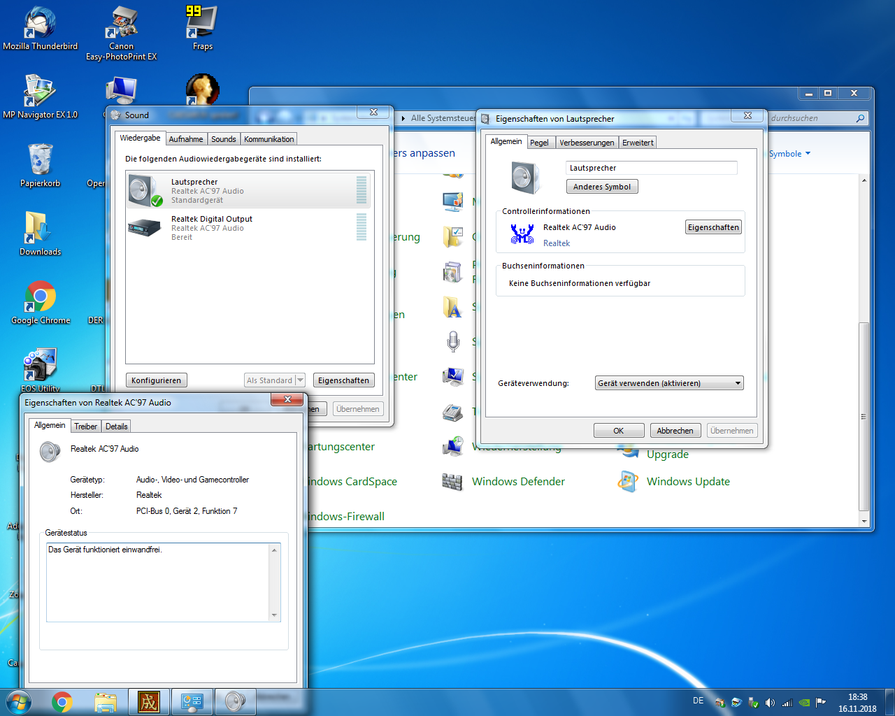Expand the Als Standard dropdown arrow

(x=300, y=380)
